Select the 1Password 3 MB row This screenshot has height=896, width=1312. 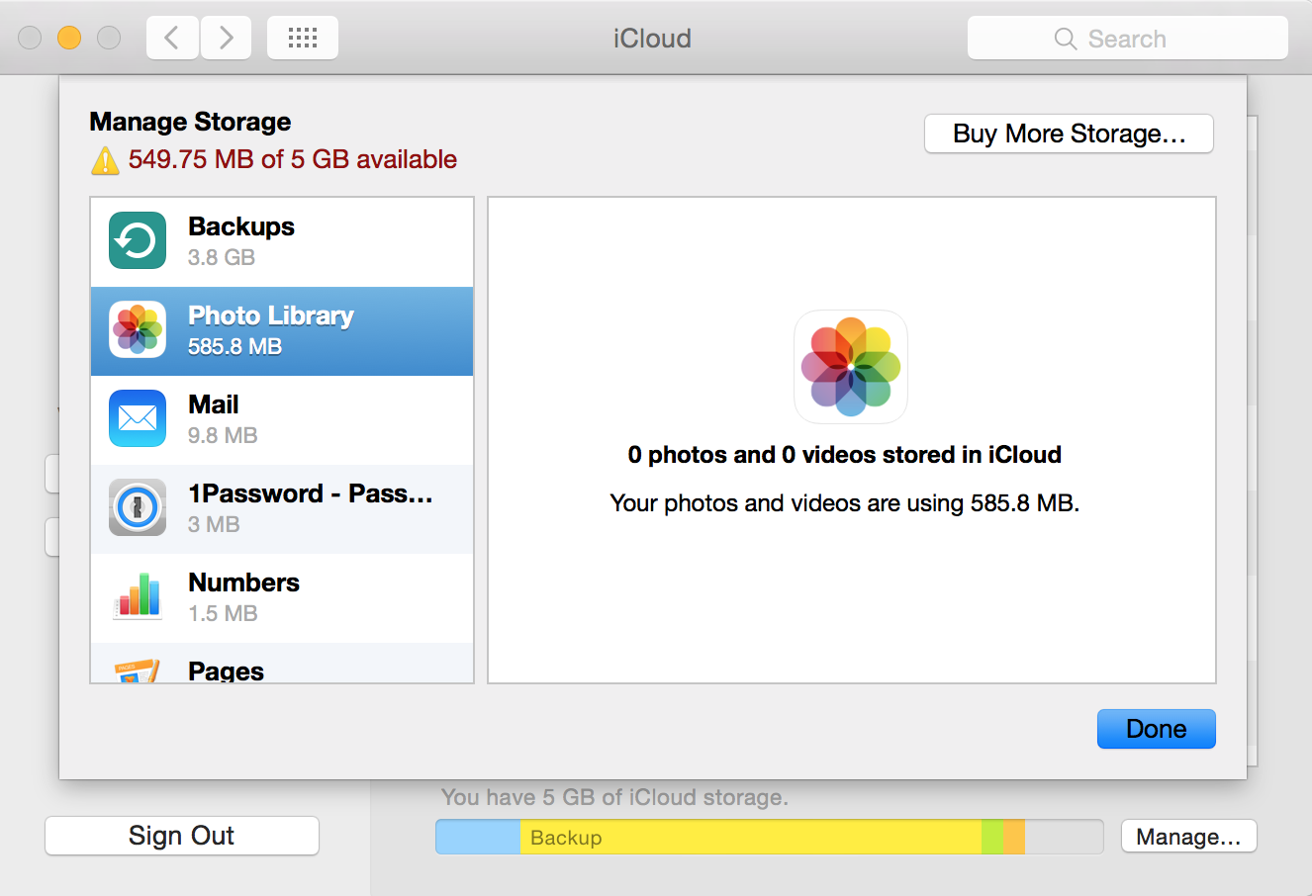(282, 509)
